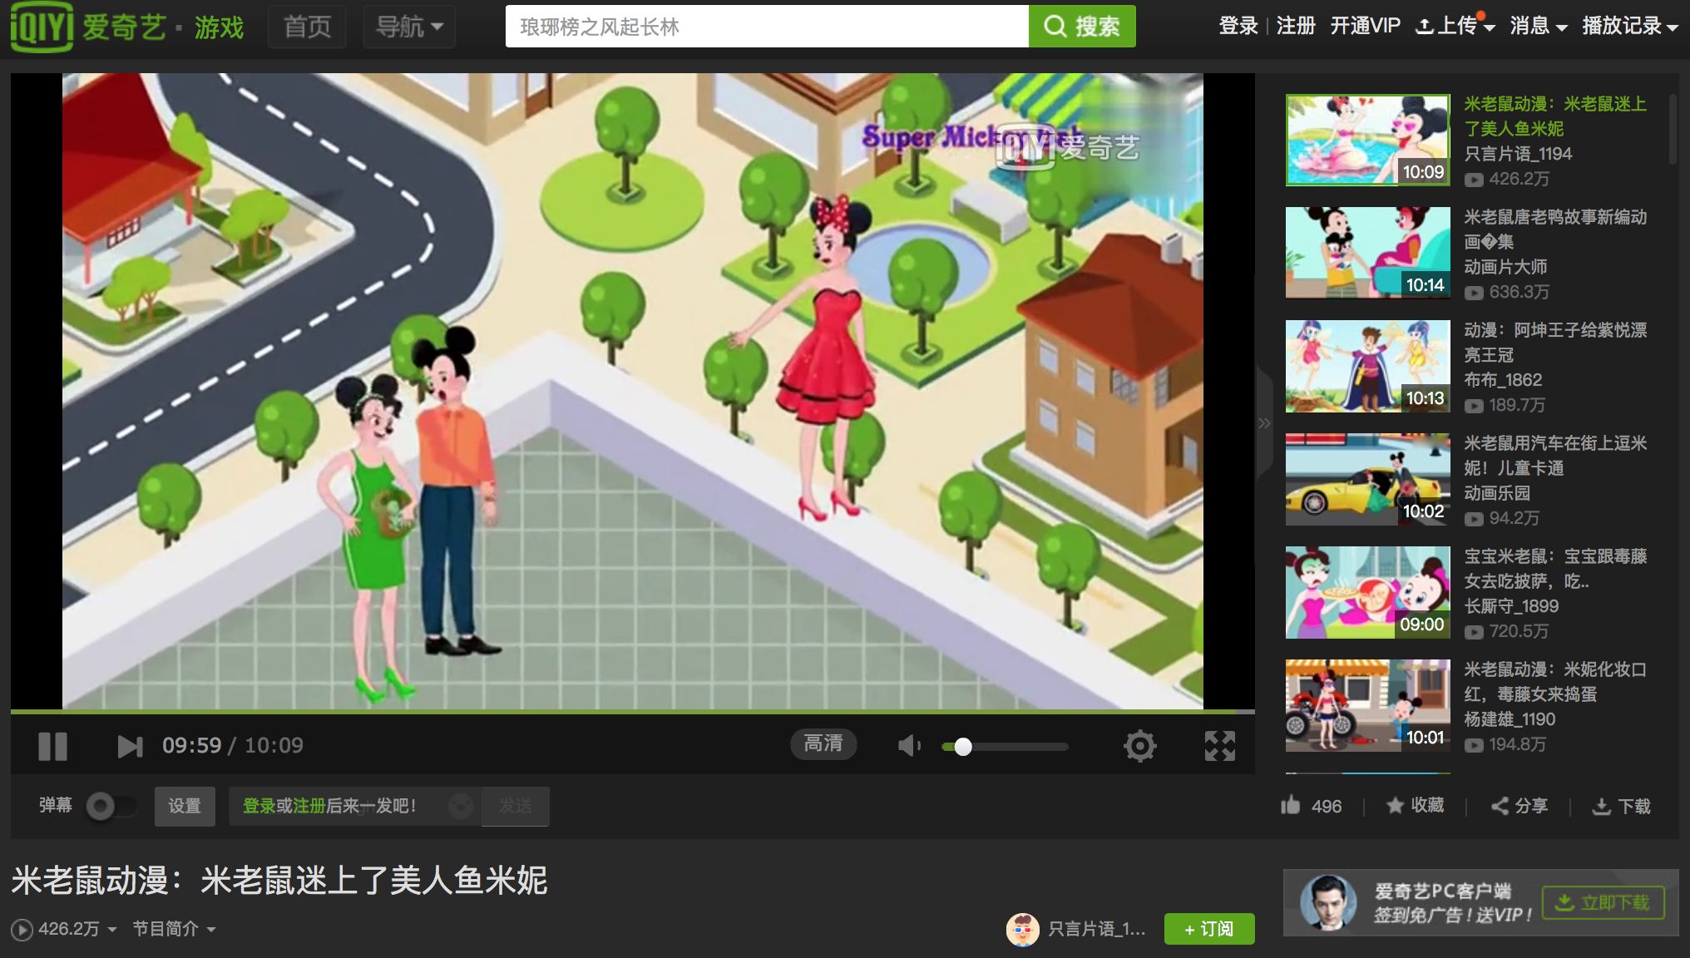Click the green 订阅 subscribe button
Image resolution: width=1690 pixels, height=958 pixels.
1208,929
